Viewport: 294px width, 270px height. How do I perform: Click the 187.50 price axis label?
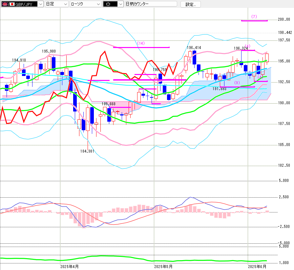[284, 123]
